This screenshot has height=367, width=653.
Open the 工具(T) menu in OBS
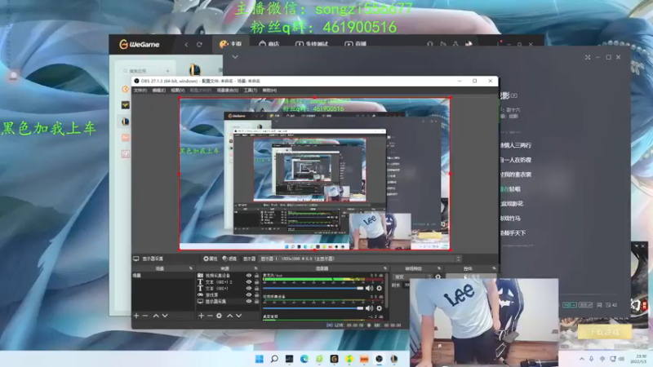pos(251,91)
